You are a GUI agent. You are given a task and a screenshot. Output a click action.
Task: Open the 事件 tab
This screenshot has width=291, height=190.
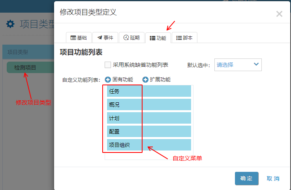105,38
